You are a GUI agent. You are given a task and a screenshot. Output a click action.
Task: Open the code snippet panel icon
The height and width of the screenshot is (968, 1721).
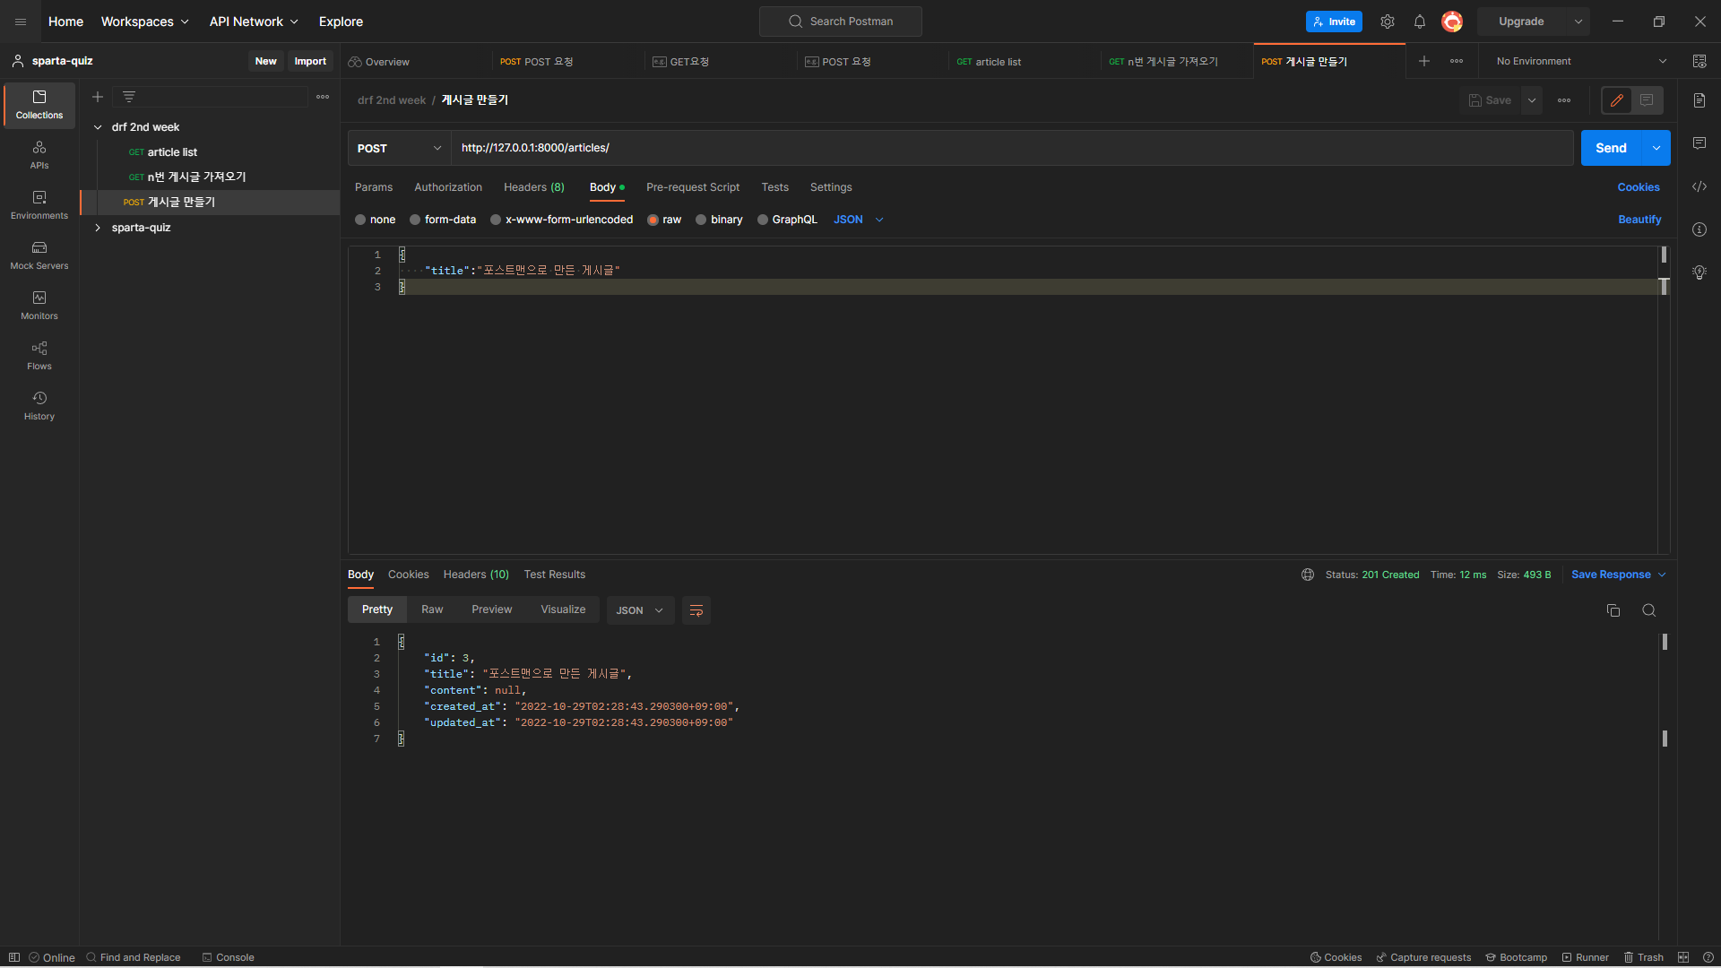coord(1699,186)
